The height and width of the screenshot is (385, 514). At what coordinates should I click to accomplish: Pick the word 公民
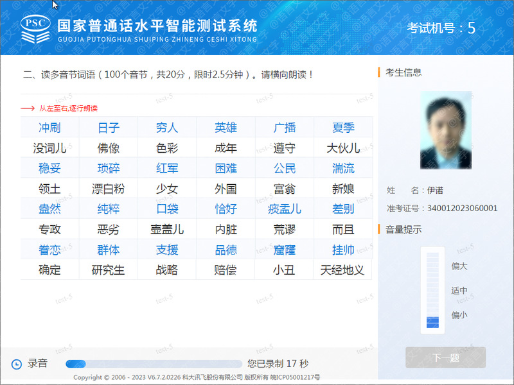(285, 169)
